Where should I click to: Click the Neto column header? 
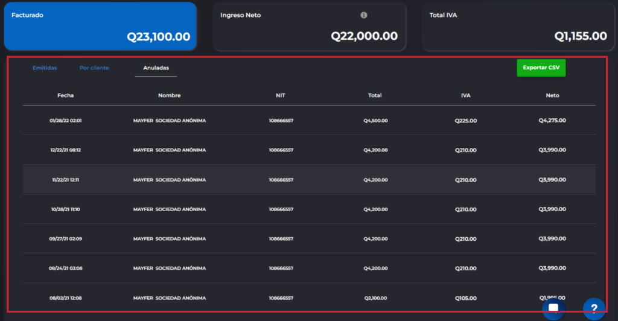point(552,95)
